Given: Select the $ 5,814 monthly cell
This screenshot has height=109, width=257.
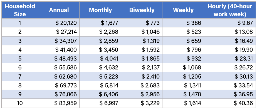Looking at the screenshot, I should pyautogui.click(x=100, y=85).
